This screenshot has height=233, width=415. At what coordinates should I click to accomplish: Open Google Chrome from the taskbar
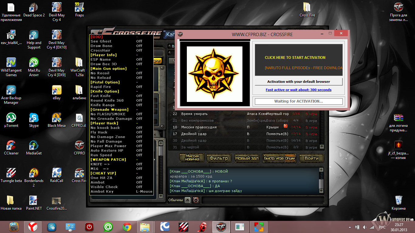(127, 227)
